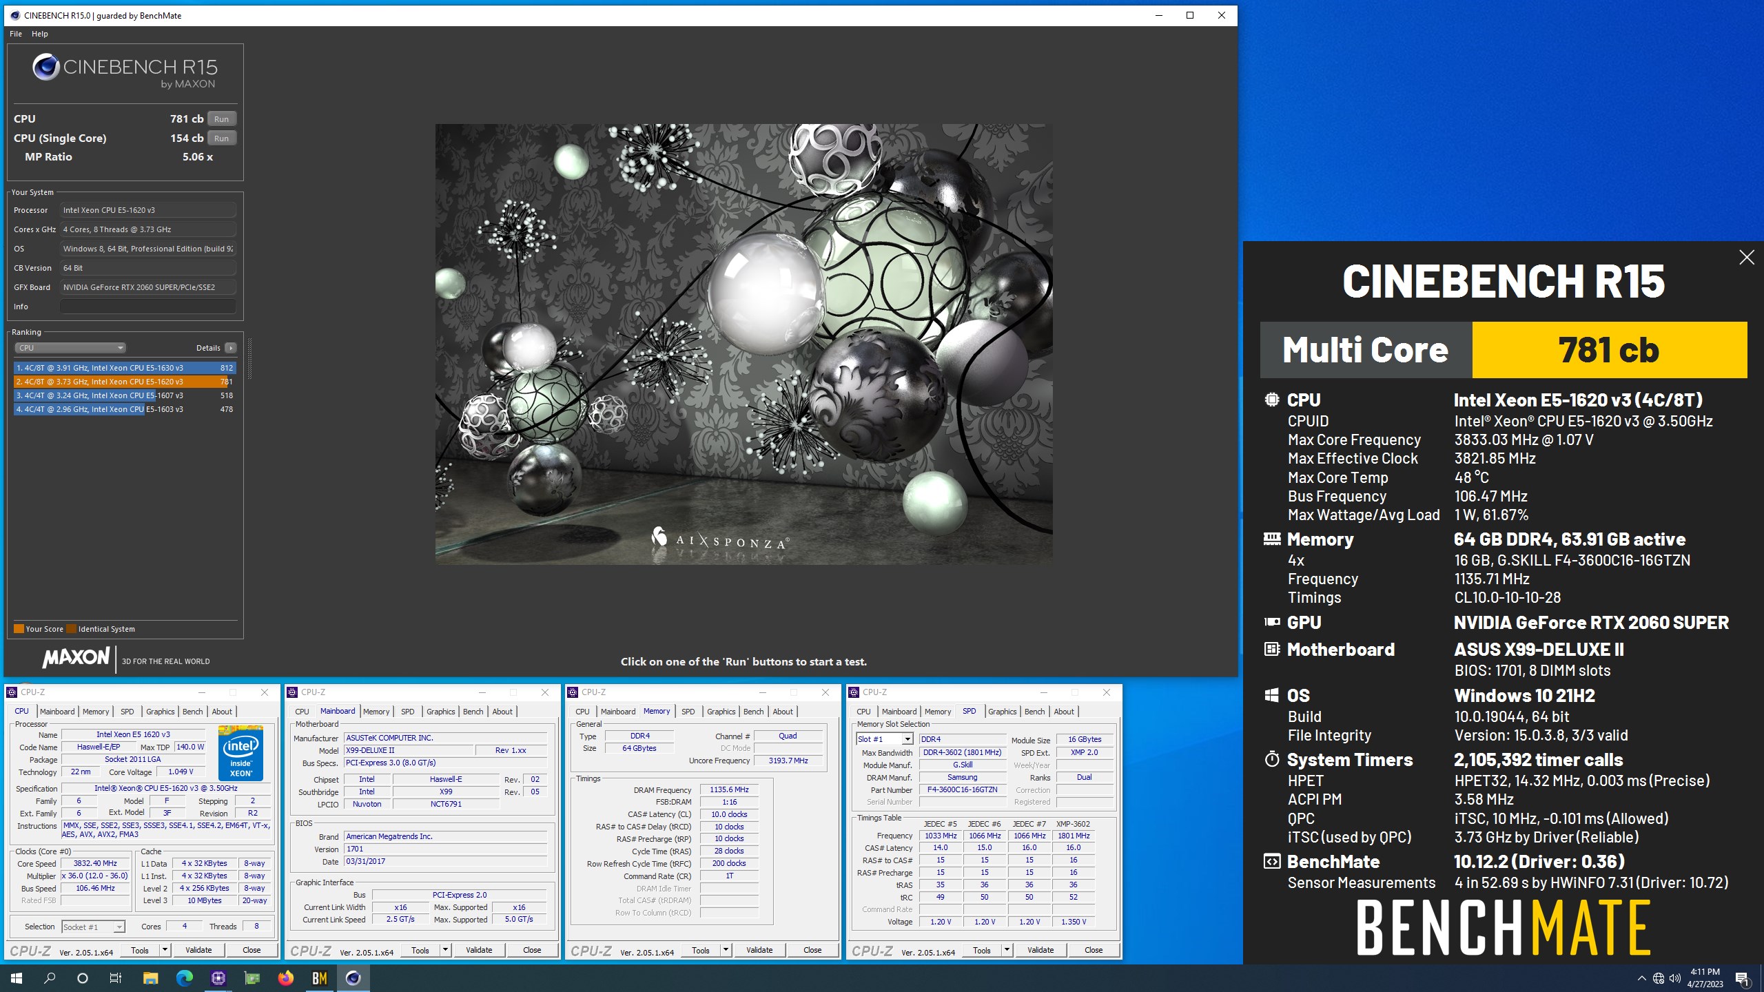The width and height of the screenshot is (1764, 992).
Task: Open the green GPU card taskbar app
Action: click(252, 978)
